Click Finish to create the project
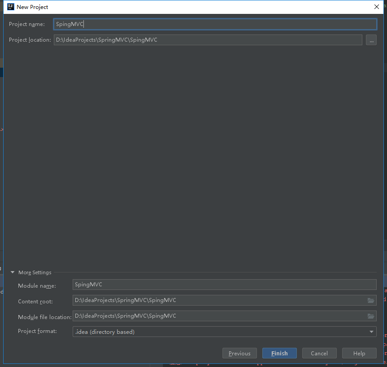The image size is (387, 367). click(x=279, y=353)
